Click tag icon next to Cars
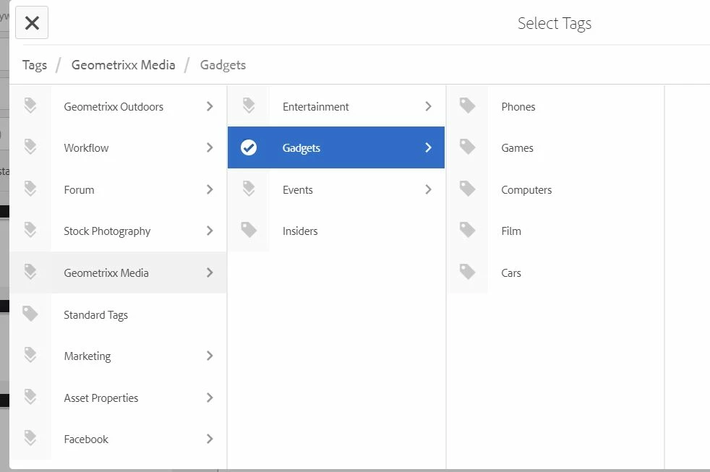 pos(467,272)
